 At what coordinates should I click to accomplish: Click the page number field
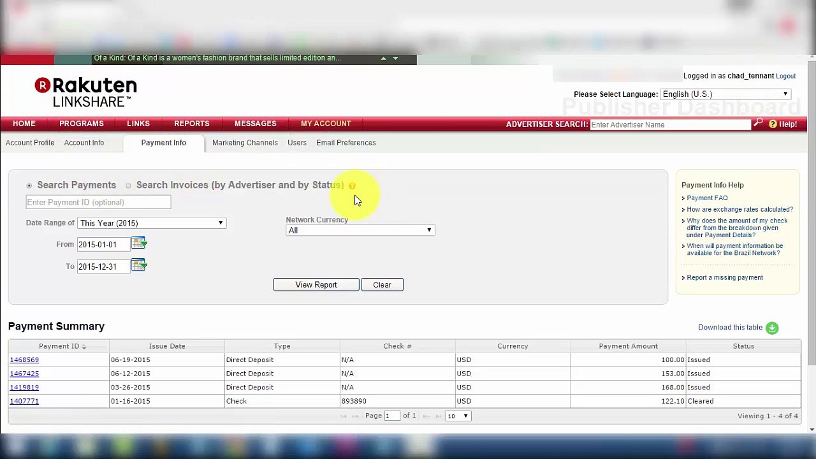(392, 416)
